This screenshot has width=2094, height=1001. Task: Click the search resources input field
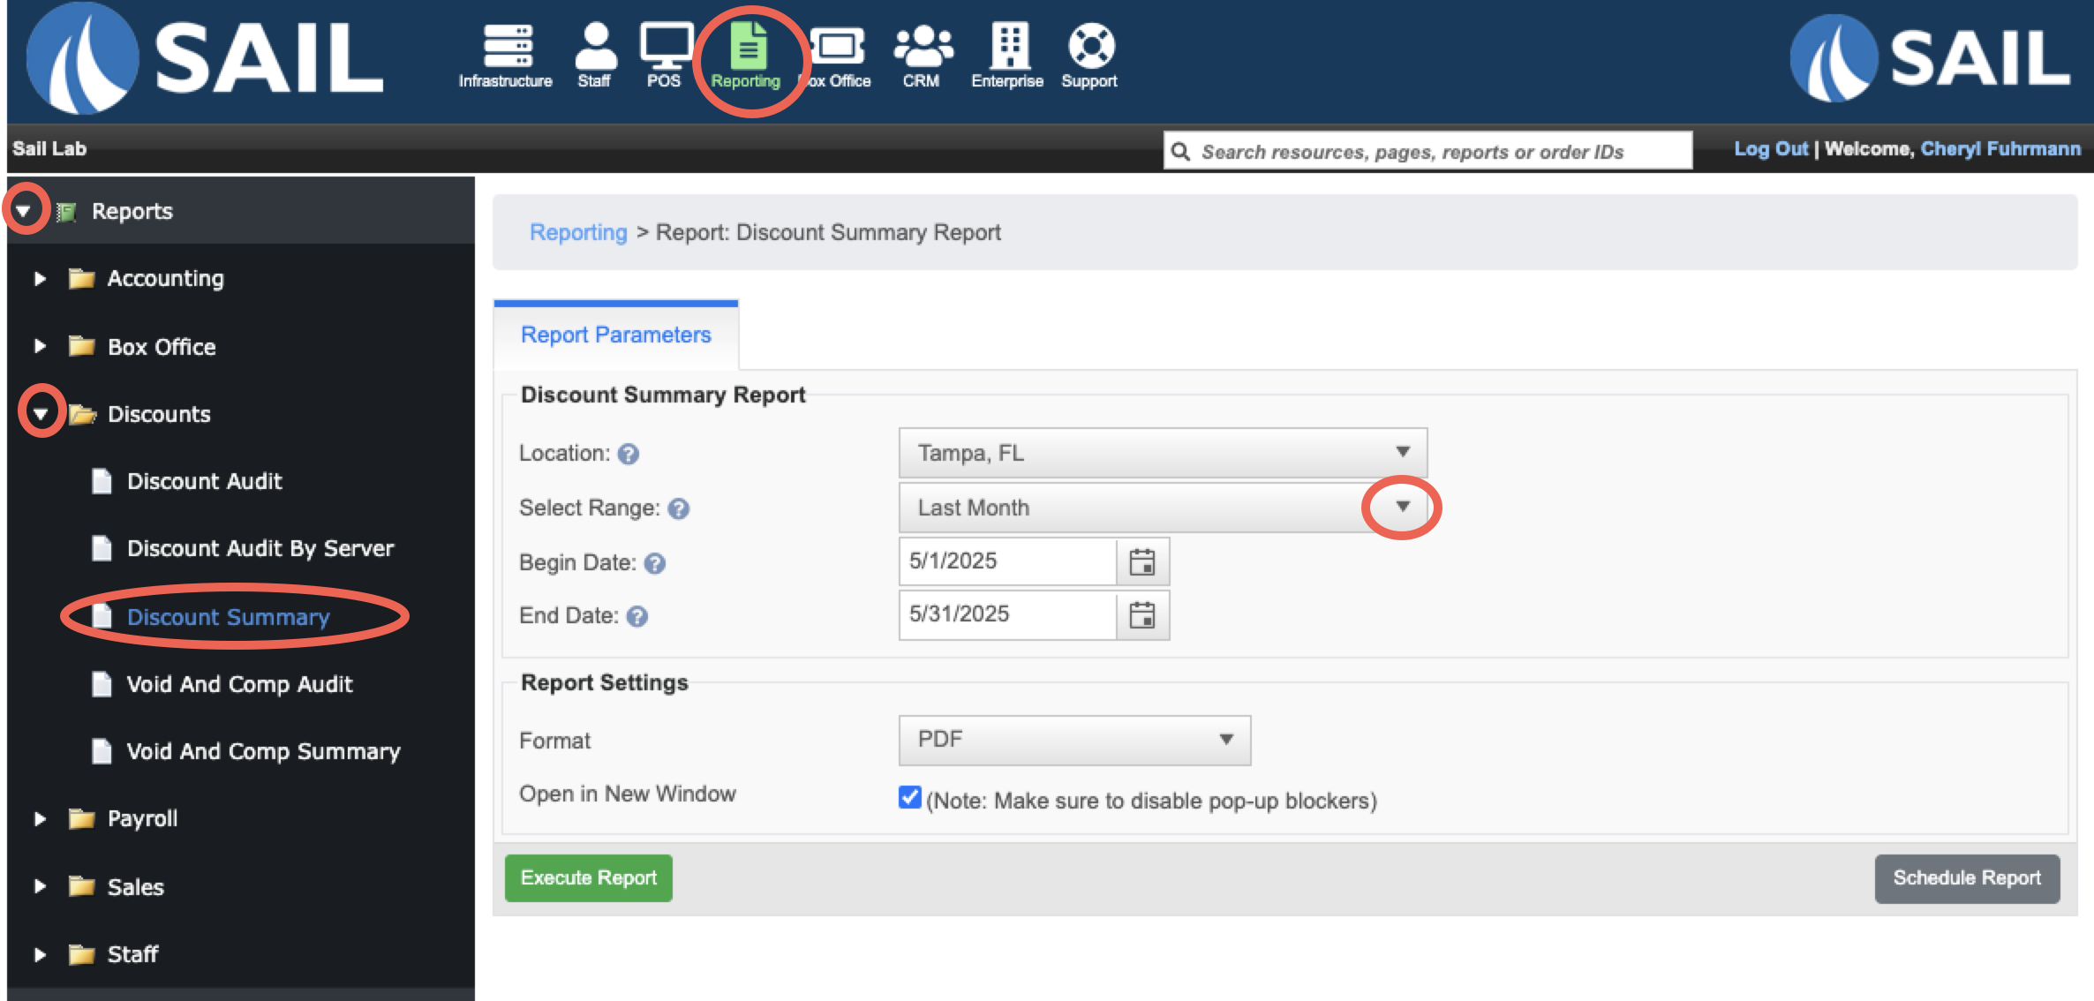(1428, 151)
